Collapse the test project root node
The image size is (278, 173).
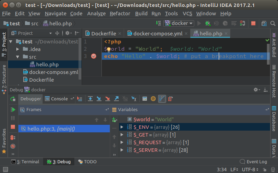(11, 42)
